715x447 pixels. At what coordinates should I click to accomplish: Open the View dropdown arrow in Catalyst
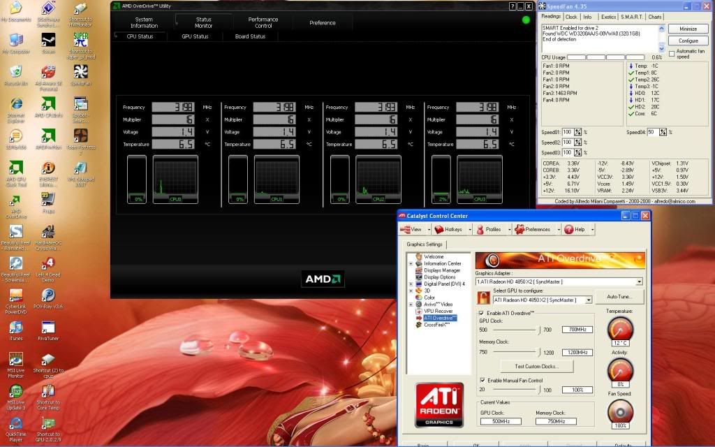(429, 229)
